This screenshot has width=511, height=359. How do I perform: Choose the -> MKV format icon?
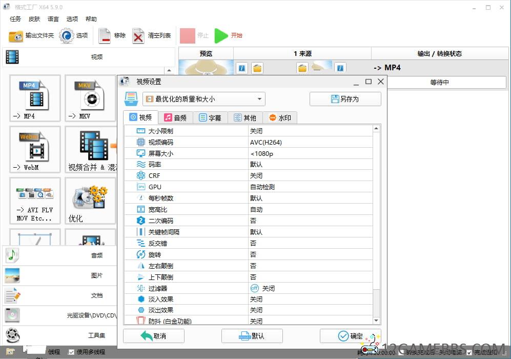point(90,97)
